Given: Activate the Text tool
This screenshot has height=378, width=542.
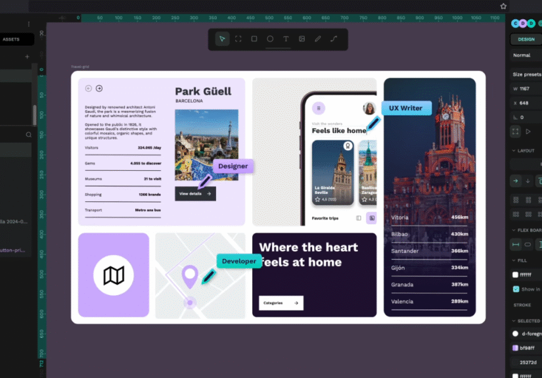Looking at the screenshot, I should pos(286,39).
